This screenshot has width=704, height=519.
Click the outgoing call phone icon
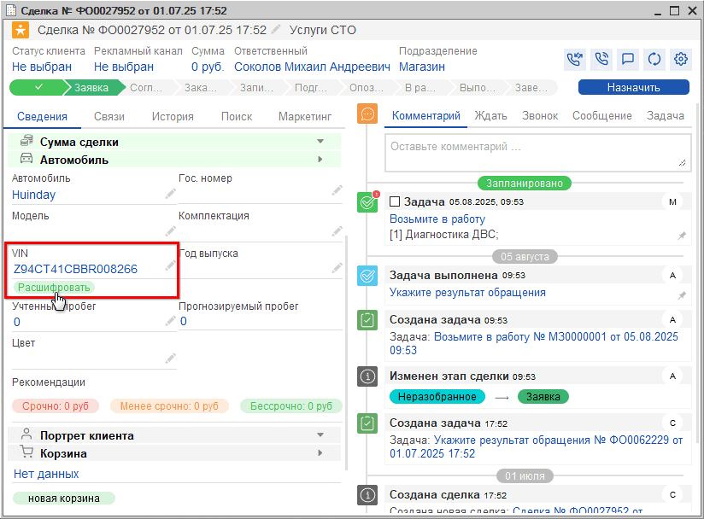click(x=601, y=59)
